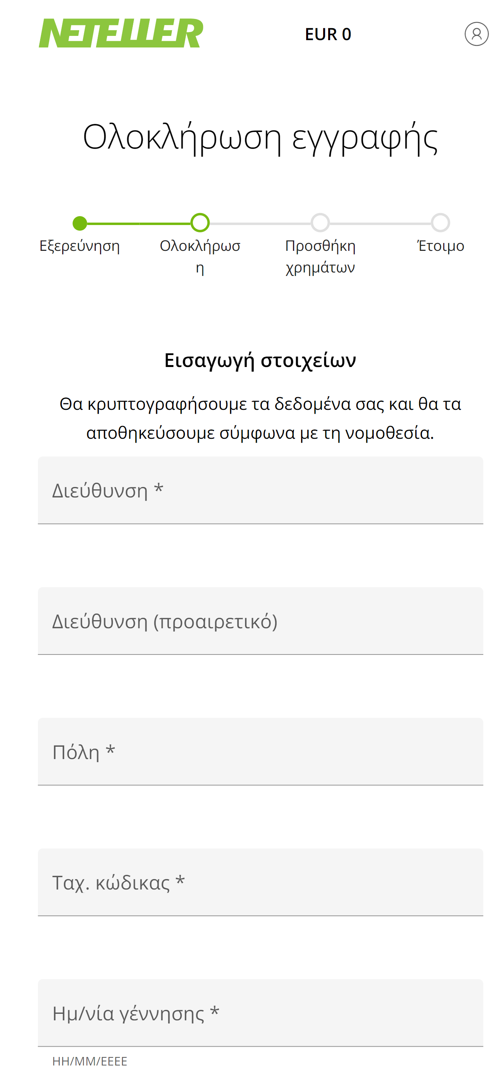498x1079 pixels.
Task: Click the NETELLER logo
Action: [121, 33]
